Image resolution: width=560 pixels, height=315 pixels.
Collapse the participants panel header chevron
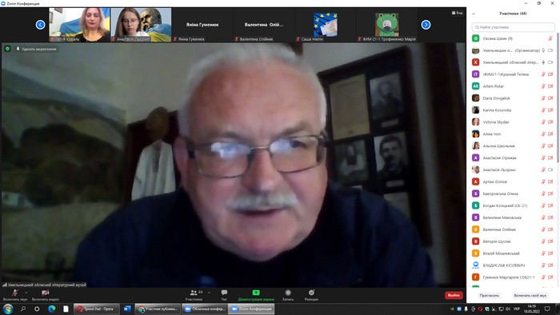pos(474,14)
